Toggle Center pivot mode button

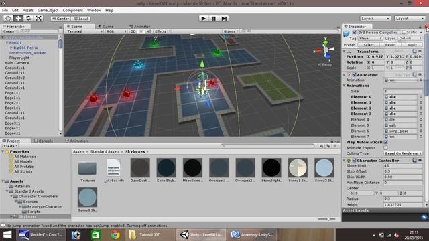(61, 19)
